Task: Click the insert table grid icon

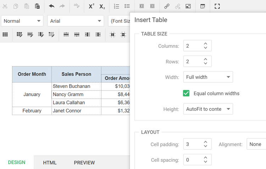Action: (x=5, y=34)
